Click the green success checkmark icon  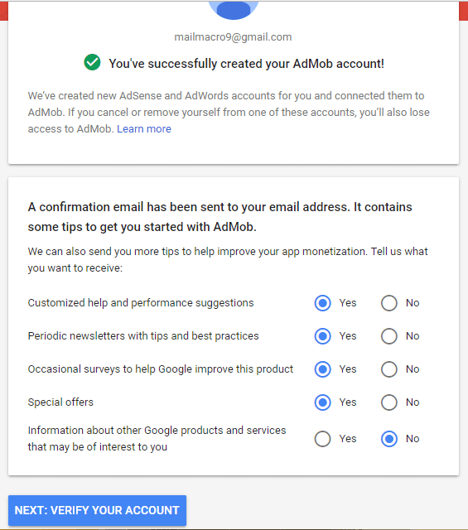pyautogui.click(x=92, y=62)
